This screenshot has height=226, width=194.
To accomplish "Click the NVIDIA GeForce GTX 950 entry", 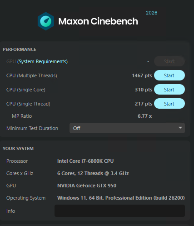I will pyautogui.click(x=87, y=186).
